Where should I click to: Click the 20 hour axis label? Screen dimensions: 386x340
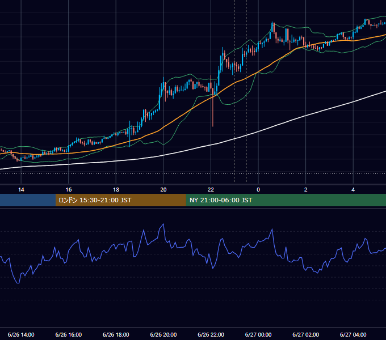pos(163,190)
